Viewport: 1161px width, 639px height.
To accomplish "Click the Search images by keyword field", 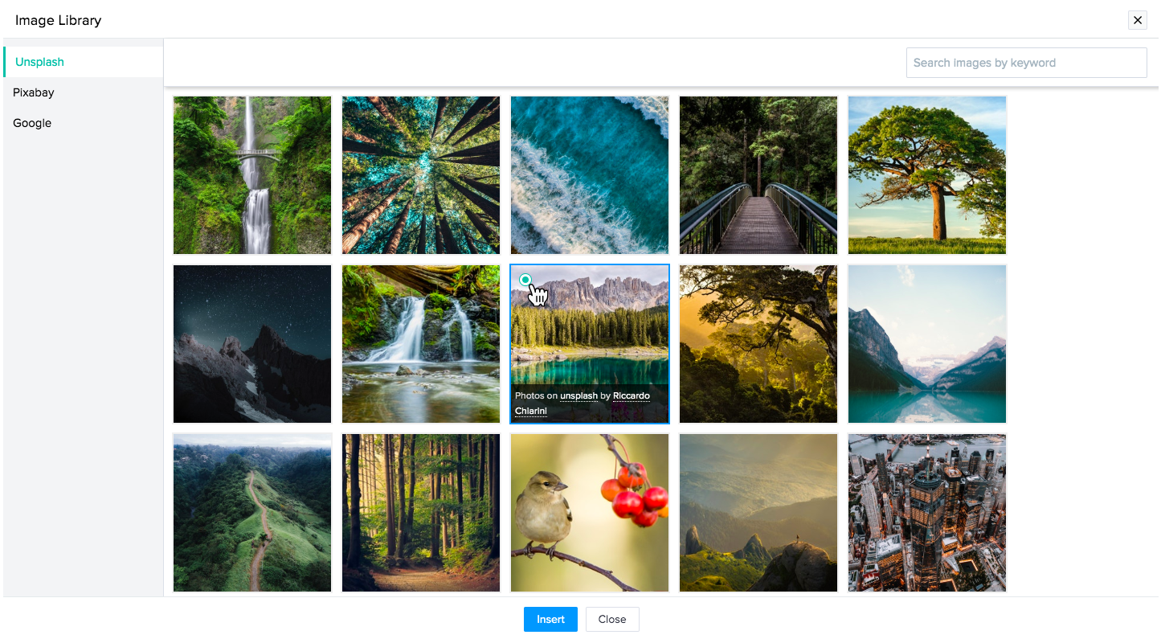I will (x=1025, y=63).
